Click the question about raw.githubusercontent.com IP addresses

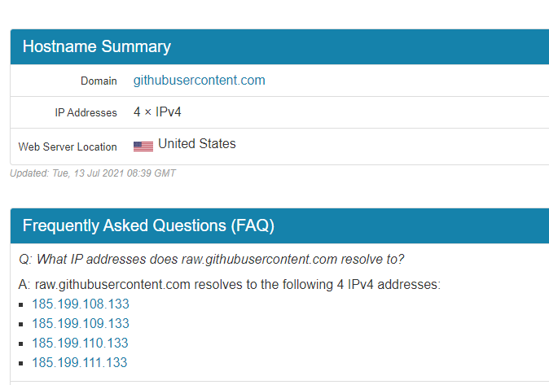click(x=212, y=260)
